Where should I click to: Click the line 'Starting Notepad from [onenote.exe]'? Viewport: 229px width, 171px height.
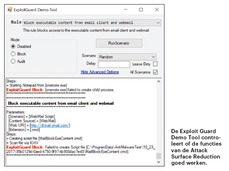click(37, 85)
